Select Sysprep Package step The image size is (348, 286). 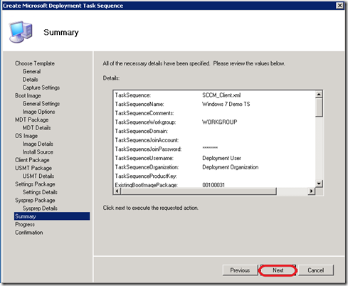[35, 201]
